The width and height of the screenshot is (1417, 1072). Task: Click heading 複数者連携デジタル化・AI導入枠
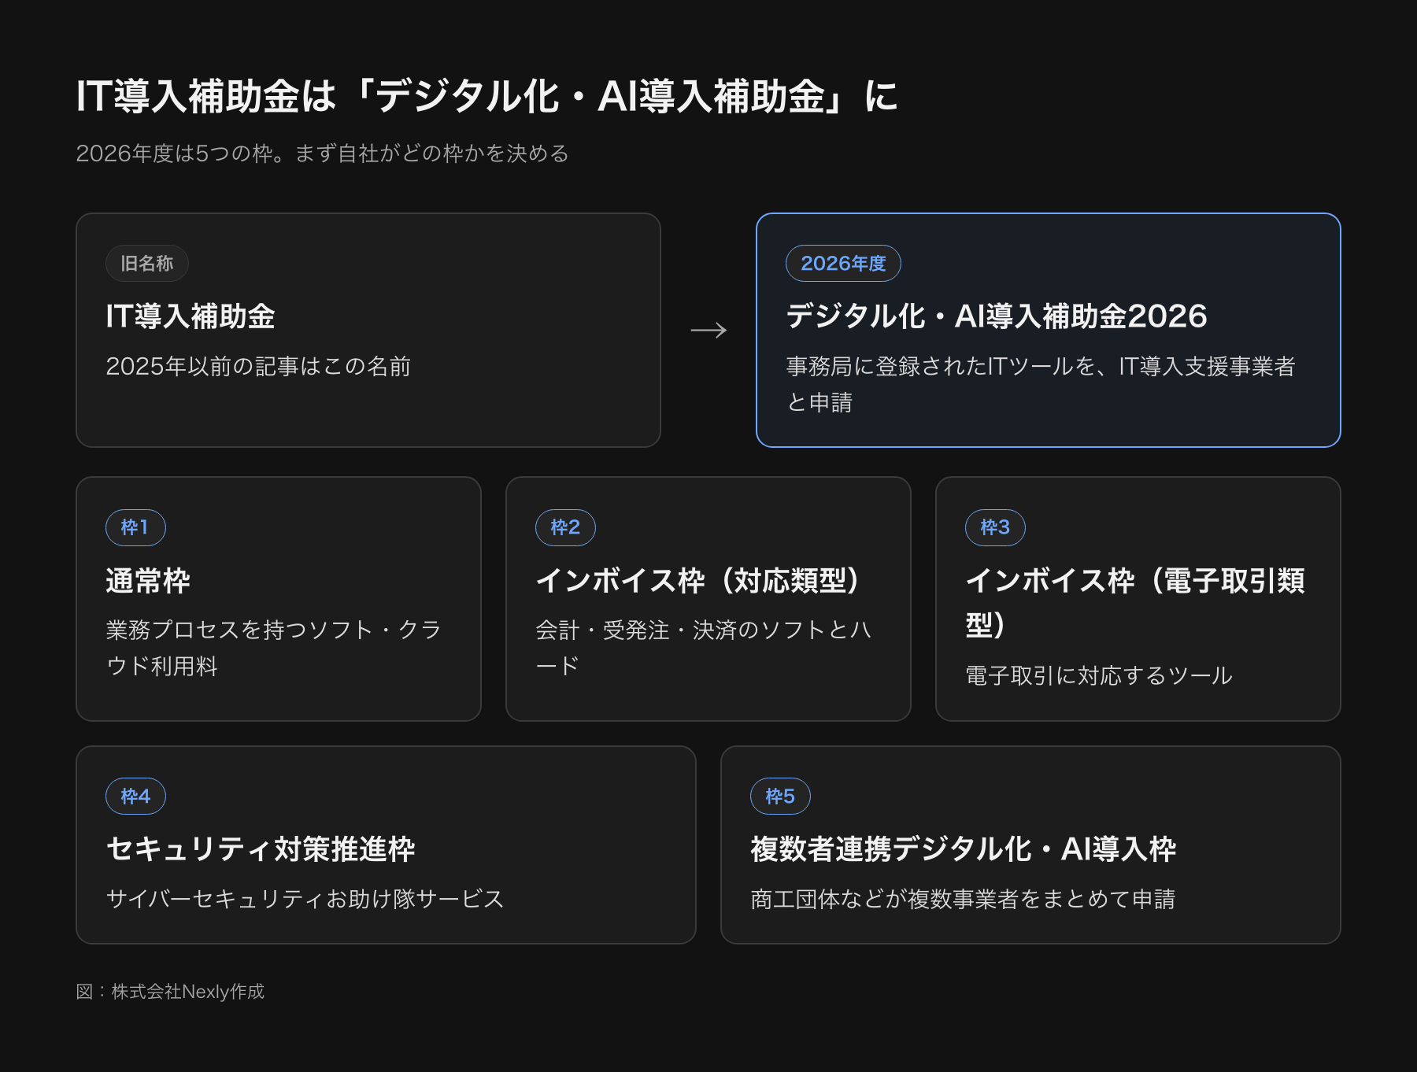[964, 849]
